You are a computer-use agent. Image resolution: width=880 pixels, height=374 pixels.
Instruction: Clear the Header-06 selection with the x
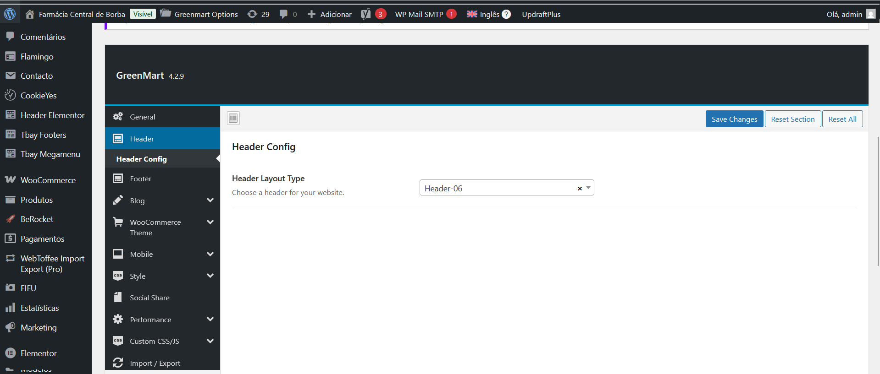pos(580,188)
